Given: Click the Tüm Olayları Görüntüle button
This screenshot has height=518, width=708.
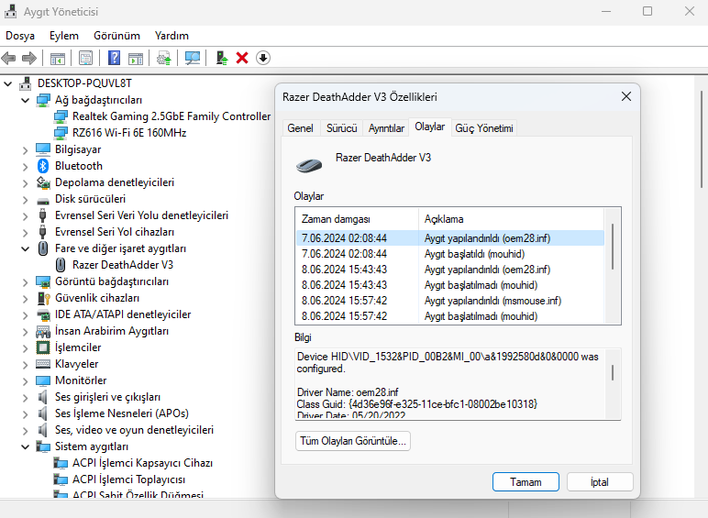Looking at the screenshot, I should (x=353, y=441).
